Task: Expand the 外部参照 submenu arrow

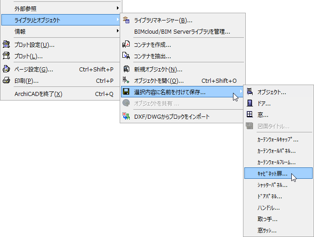Action: coord(118,8)
